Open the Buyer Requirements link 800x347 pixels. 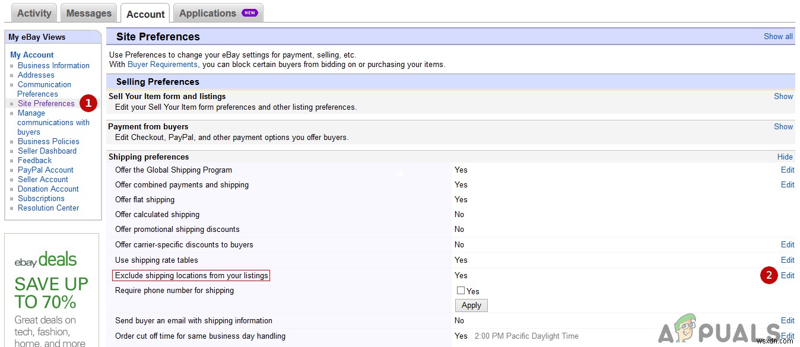click(162, 64)
